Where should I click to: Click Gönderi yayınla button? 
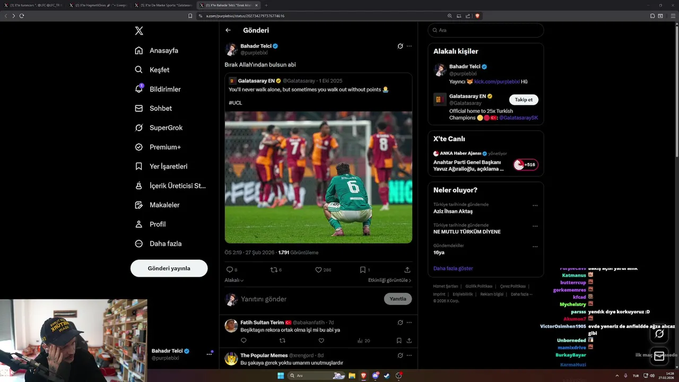(x=169, y=268)
